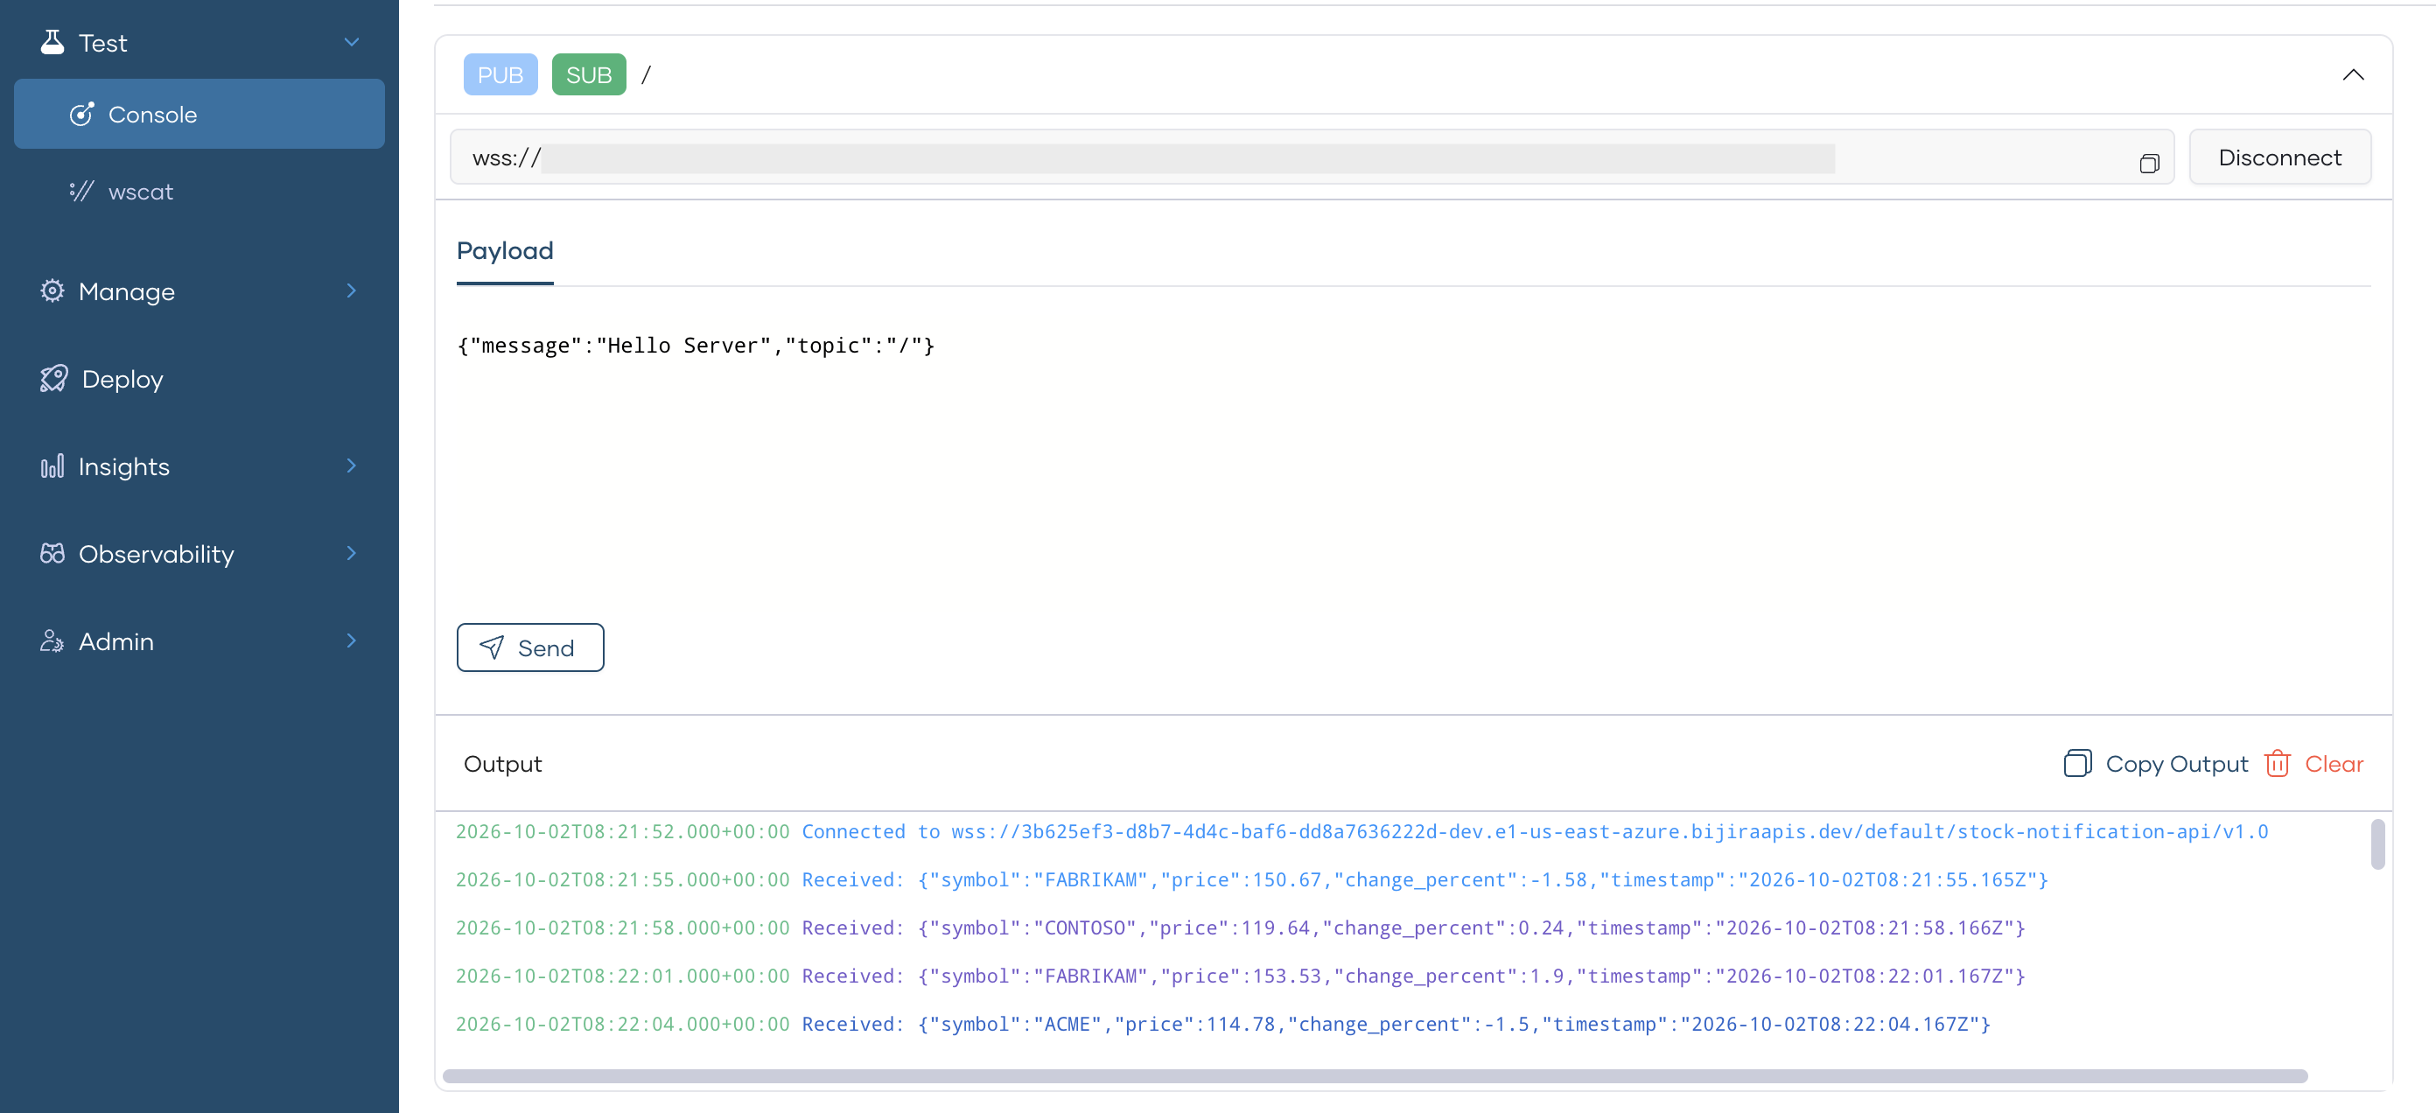
Task: Click the Connected to wss log line
Action: [1361, 831]
